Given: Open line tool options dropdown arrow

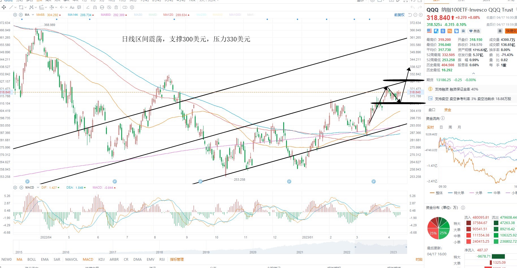Looking at the screenshot, I should tap(15, 7).
